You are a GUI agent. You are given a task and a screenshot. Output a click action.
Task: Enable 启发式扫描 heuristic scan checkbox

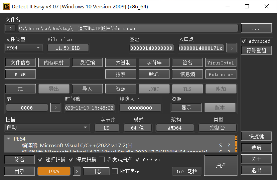(102, 160)
